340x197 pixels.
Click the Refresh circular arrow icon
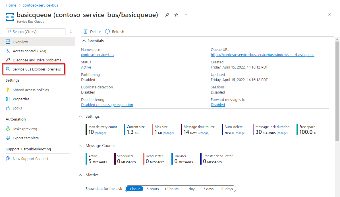pos(107,32)
